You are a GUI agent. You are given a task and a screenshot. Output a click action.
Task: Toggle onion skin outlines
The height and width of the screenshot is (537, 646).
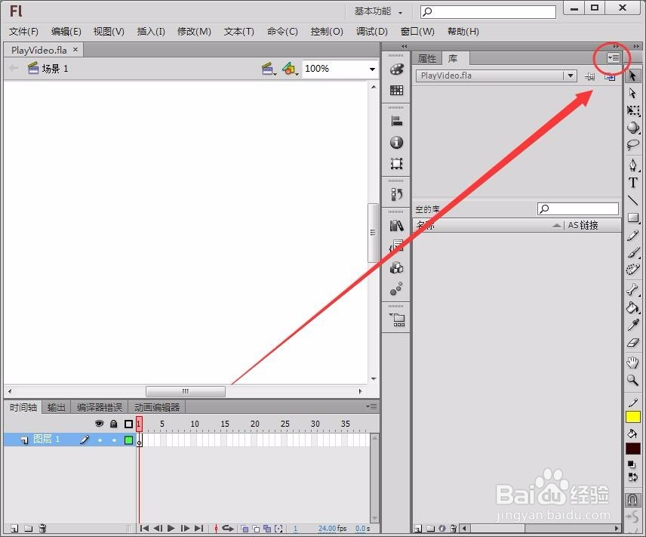[x=256, y=529]
